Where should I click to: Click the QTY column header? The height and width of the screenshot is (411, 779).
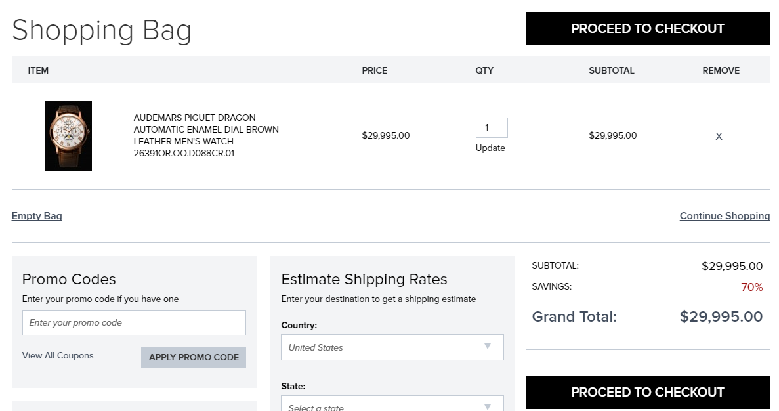point(484,70)
